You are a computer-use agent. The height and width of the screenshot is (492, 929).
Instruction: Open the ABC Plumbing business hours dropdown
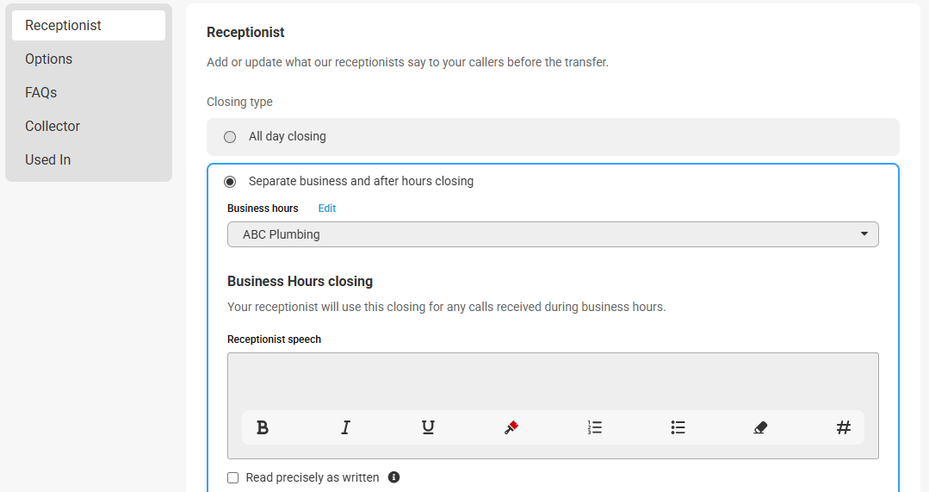pos(553,234)
